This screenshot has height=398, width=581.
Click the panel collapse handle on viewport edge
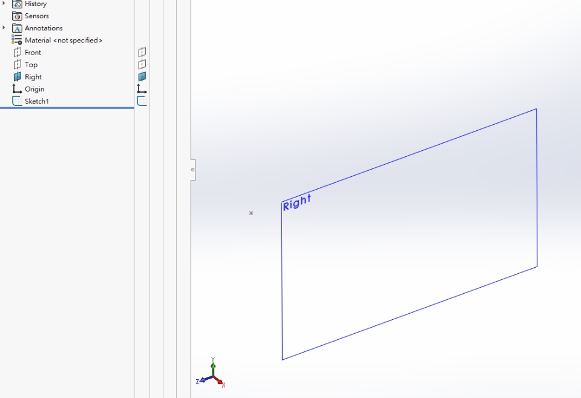click(193, 170)
